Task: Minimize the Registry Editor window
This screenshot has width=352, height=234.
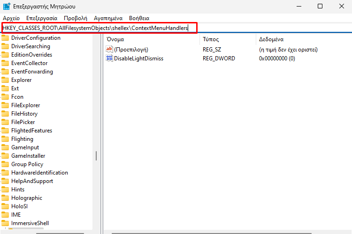Action: [x=299, y=6]
